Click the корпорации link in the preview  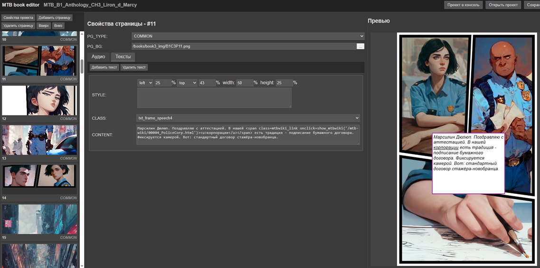pyautogui.click(x=446, y=148)
